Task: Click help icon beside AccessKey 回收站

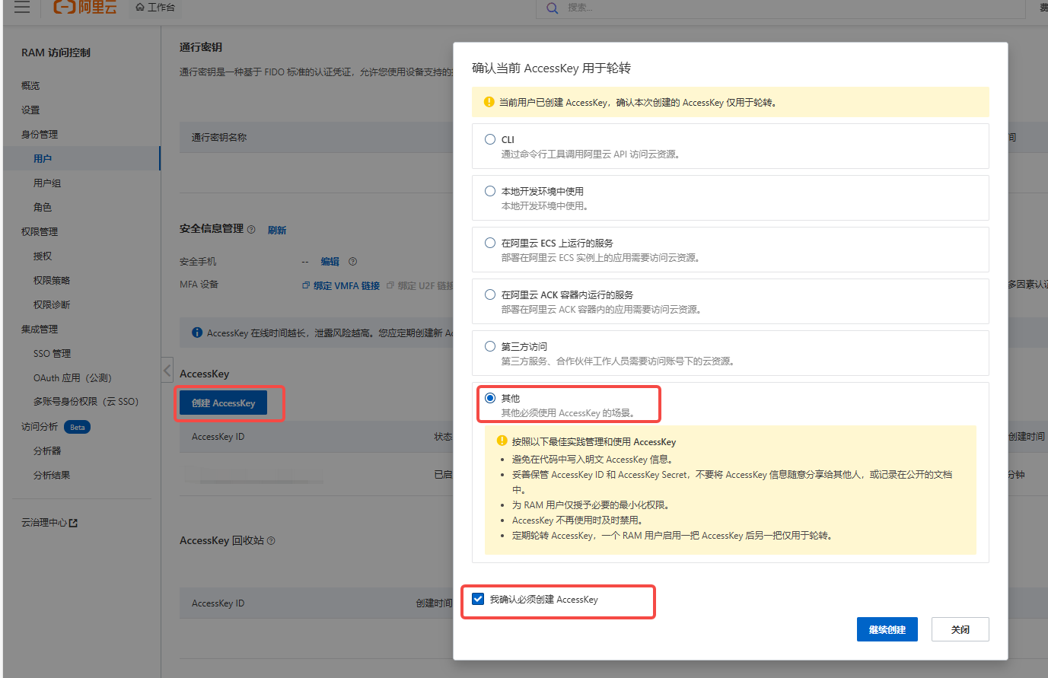Action: [271, 541]
